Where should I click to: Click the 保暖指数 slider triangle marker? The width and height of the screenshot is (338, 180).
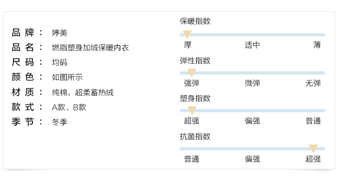tap(187, 34)
